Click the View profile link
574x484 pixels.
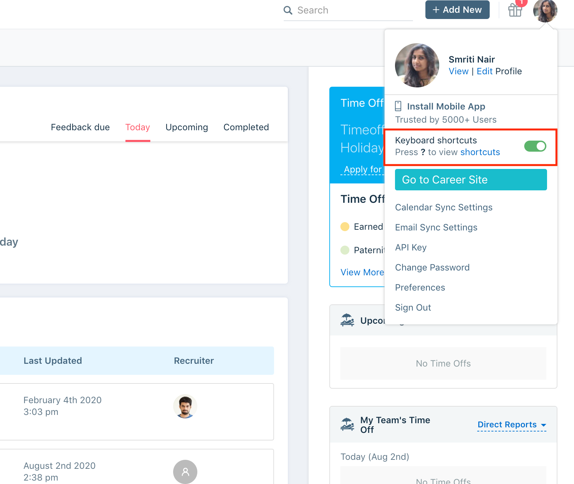(459, 71)
